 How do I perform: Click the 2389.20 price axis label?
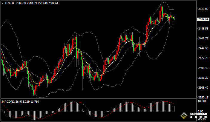point(203,78)
